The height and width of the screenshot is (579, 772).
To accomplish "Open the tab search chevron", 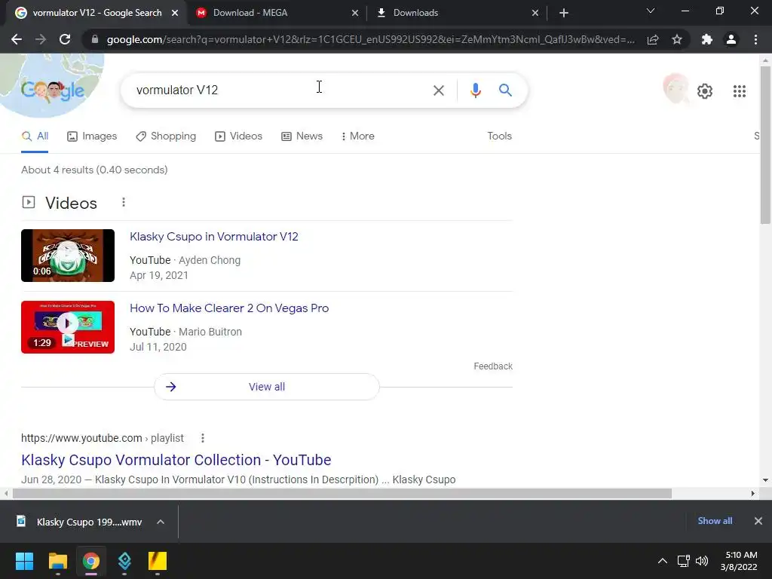I will [x=651, y=11].
